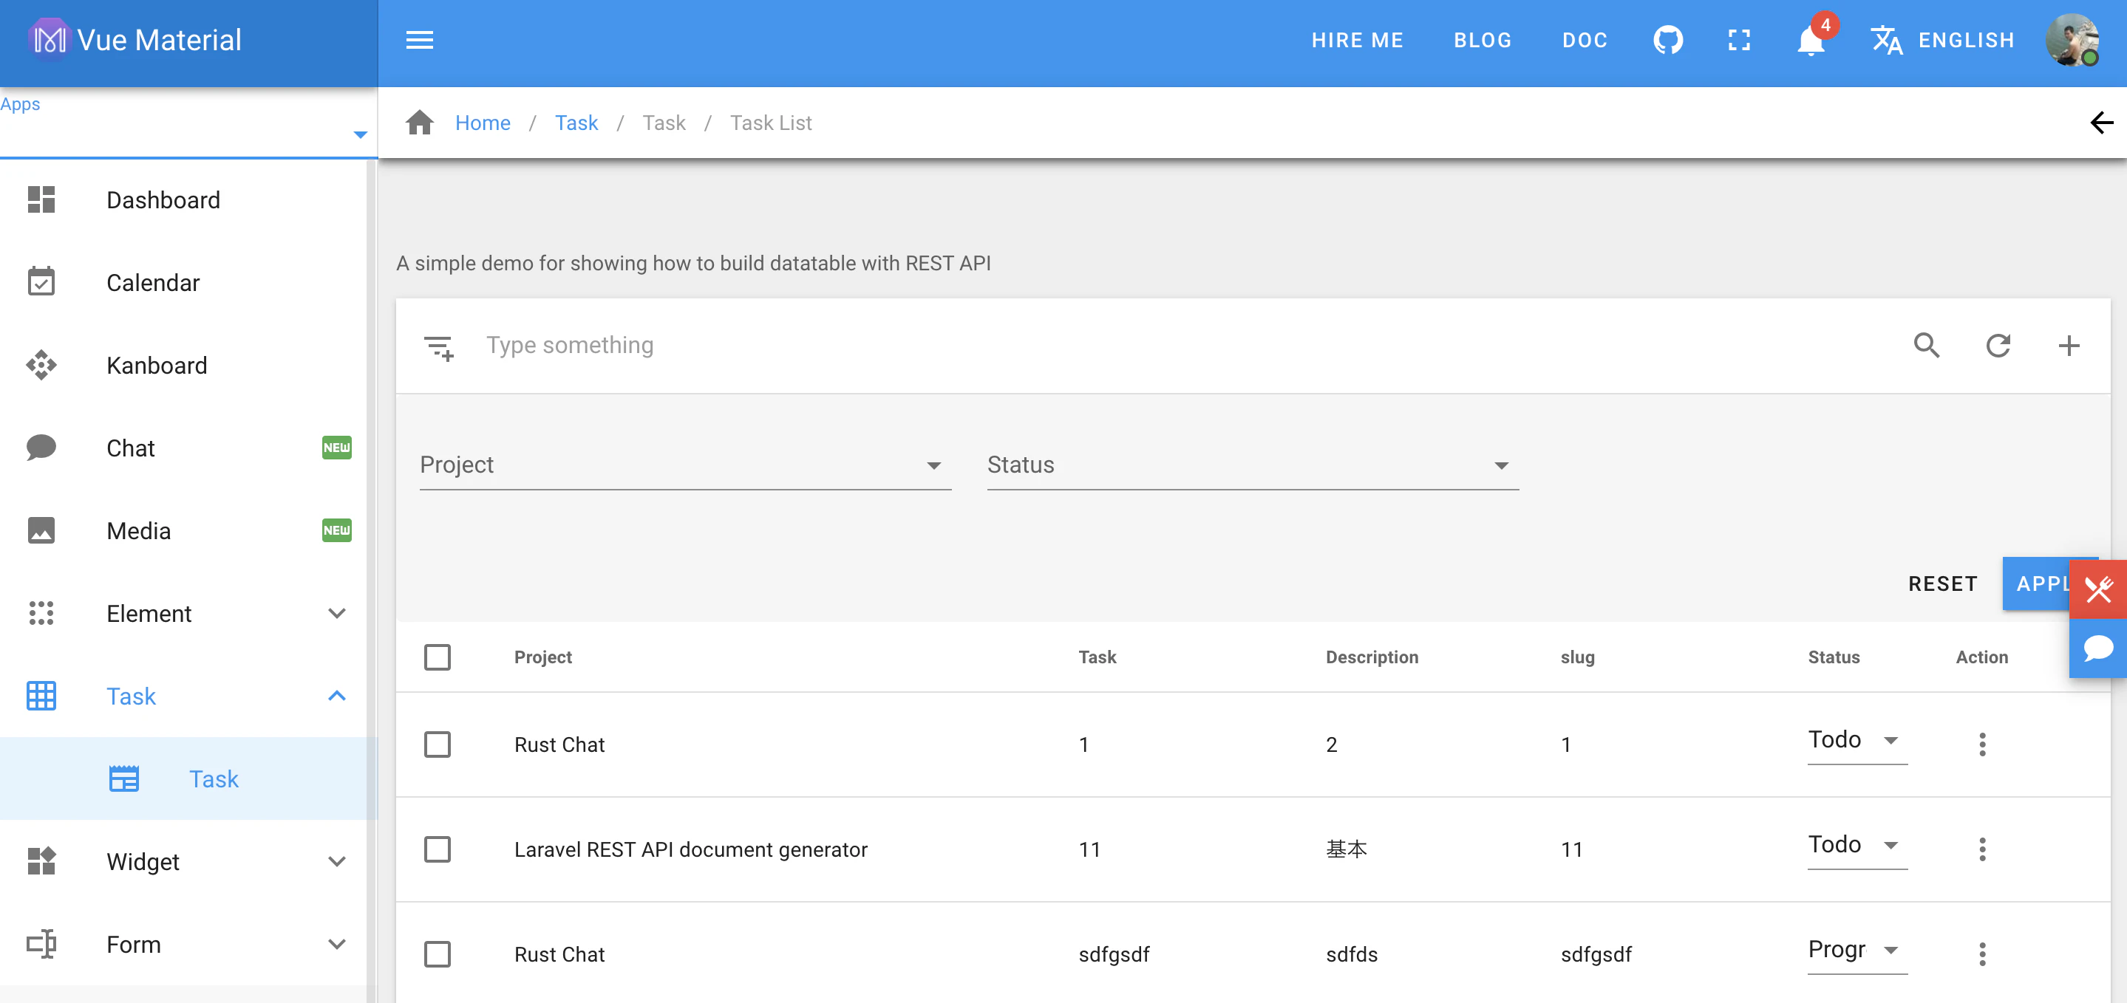Check the Rust Chat task 1 row checkbox

pos(438,744)
